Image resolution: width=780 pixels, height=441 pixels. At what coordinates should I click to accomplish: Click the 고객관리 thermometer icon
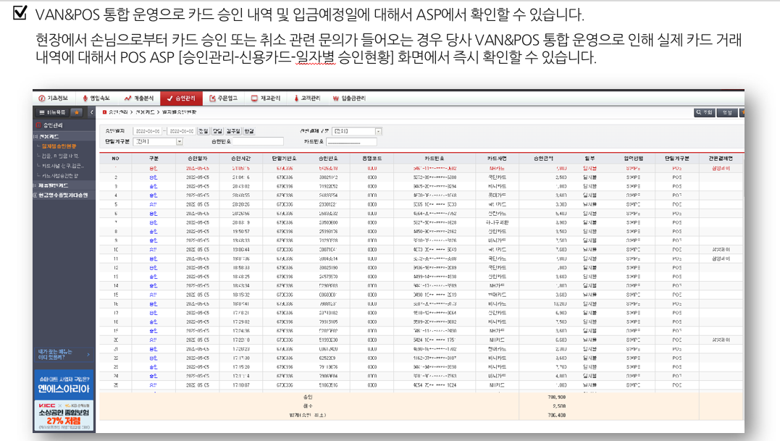296,98
